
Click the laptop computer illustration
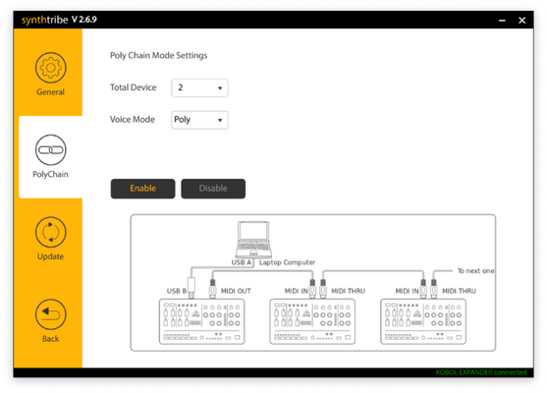[253, 240]
